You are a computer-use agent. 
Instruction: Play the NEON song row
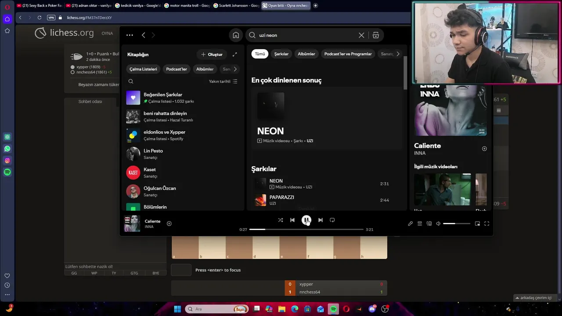[327, 184]
